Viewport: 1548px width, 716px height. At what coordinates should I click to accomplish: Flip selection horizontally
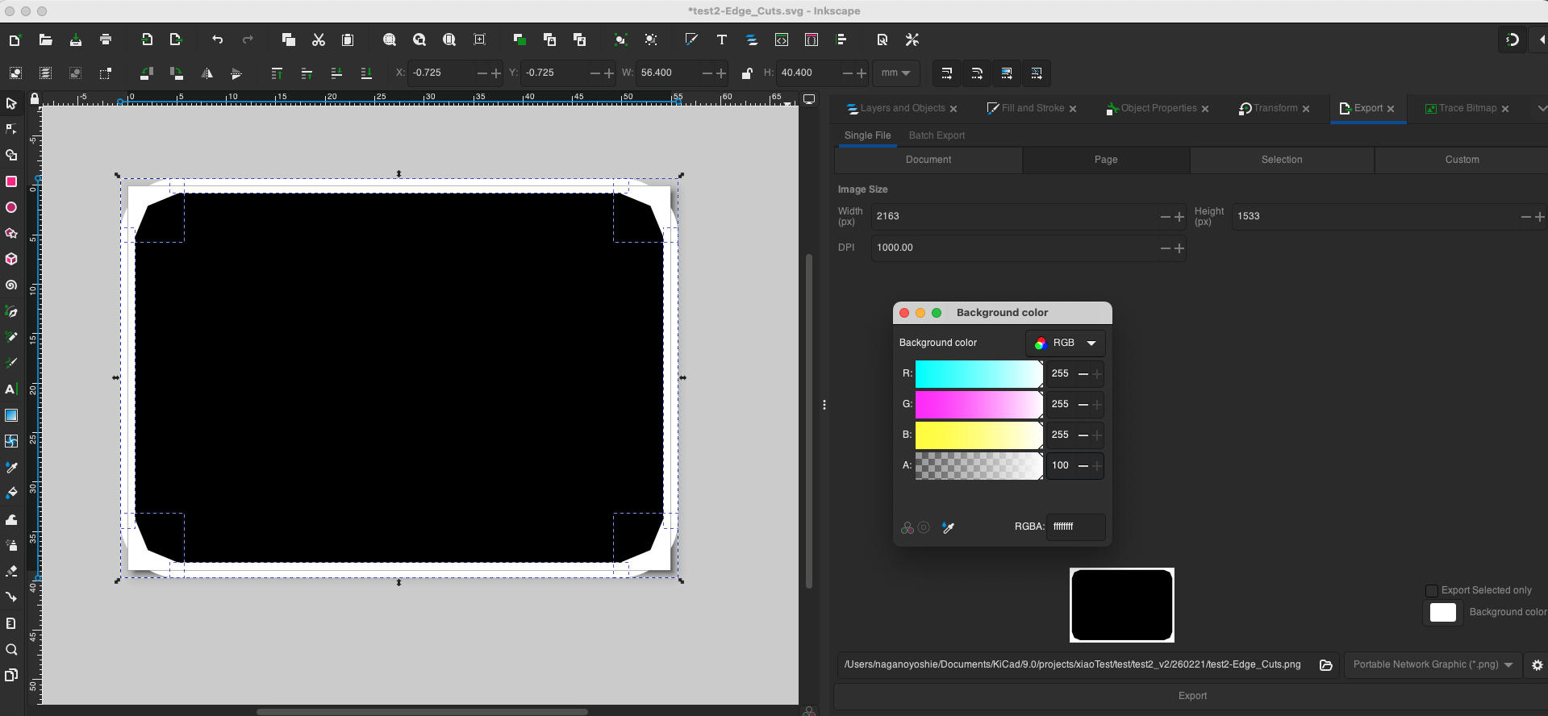coord(207,73)
